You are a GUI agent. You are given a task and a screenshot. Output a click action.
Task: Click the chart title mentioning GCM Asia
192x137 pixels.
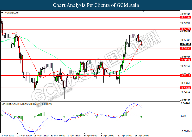tap(96, 5)
